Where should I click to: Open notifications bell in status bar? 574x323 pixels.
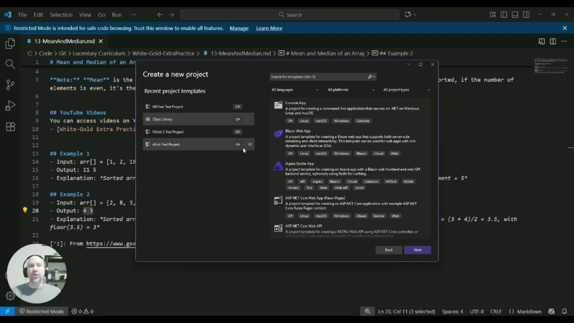[x=565, y=311]
